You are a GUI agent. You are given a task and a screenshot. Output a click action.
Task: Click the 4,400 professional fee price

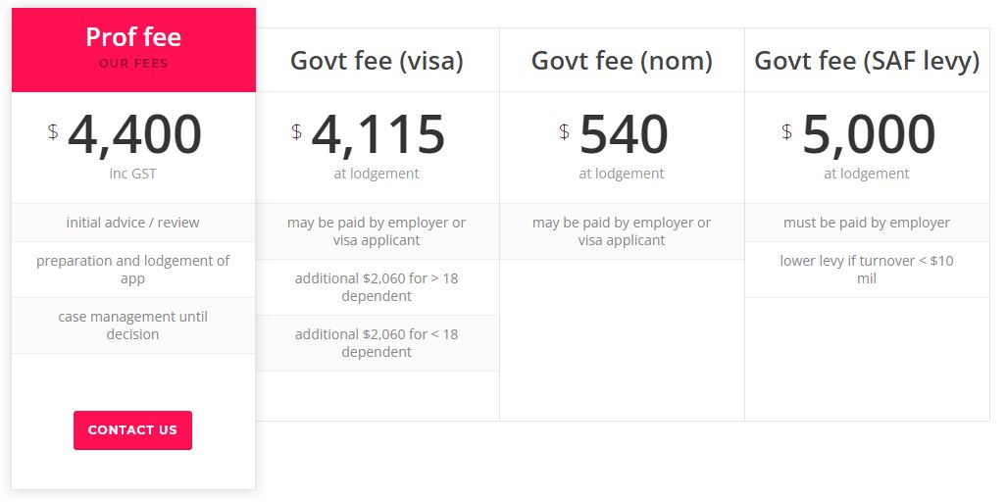coord(134,135)
